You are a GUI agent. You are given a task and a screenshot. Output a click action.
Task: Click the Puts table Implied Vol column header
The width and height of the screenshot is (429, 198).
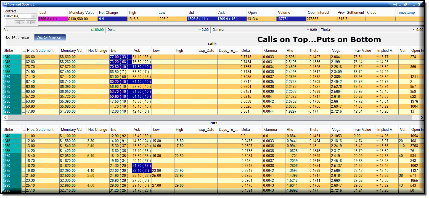click(387, 130)
